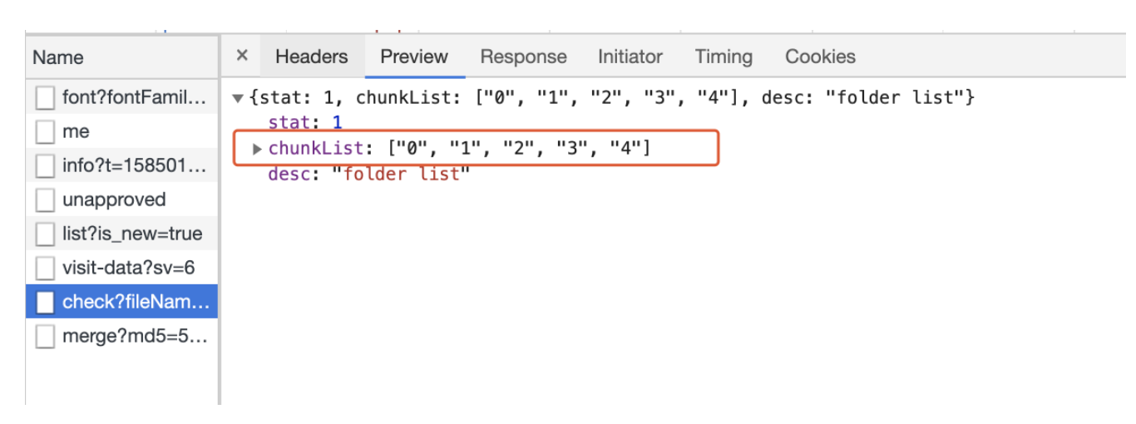Collapse the root JSON object arrow
Screen dimensions: 1136x424
click(238, 99)
